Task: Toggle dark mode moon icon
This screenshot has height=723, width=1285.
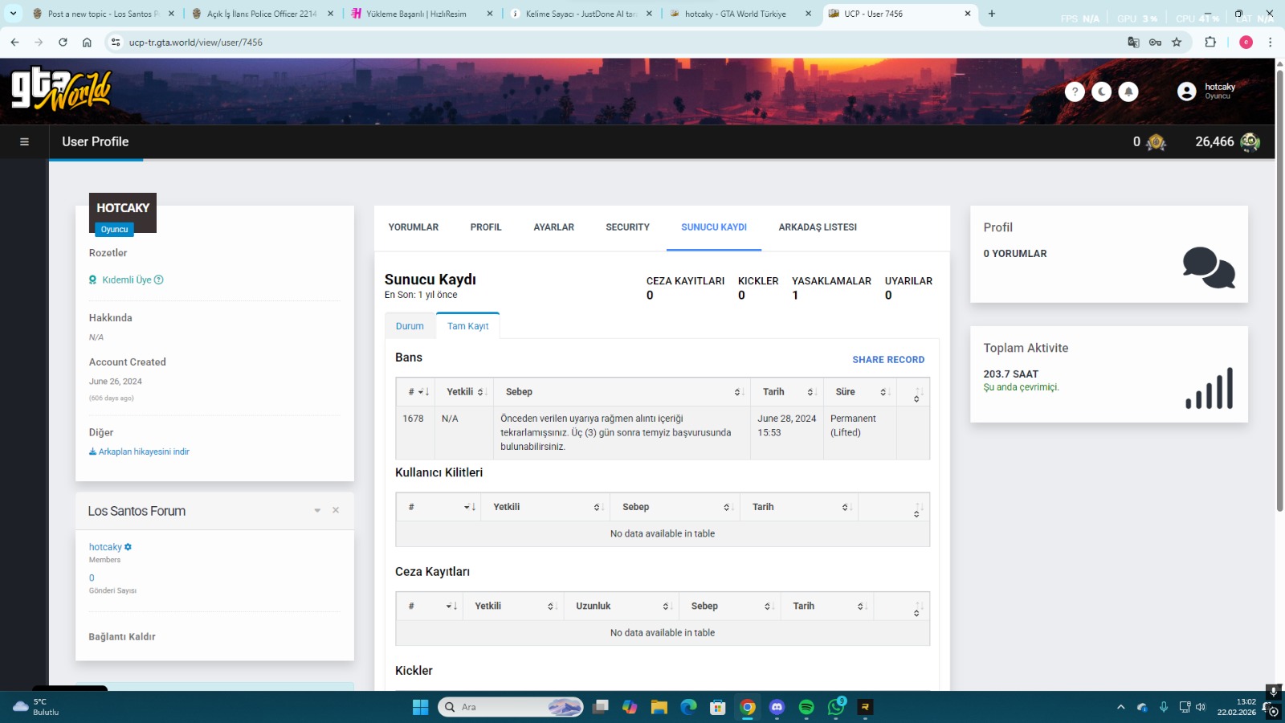Action: 1102,92
